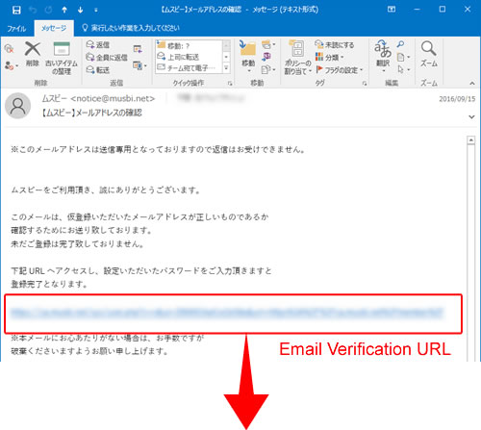The width and height of the screenshot is (481, 430).
Task: Click subject 【ムスビー】メールアドレスの確認
Action: 91,113
